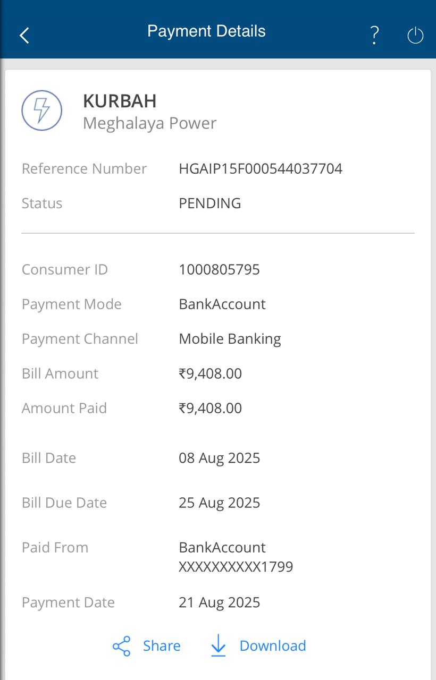This screenshot has height=680, width=436.
Task: Tap the Payment Details header title
Action: pyautogui.click(x=206, y=31)
